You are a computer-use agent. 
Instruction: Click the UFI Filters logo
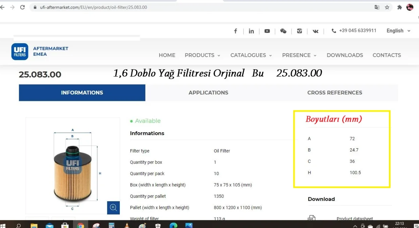pyautogui.click(x=20, y=52)
